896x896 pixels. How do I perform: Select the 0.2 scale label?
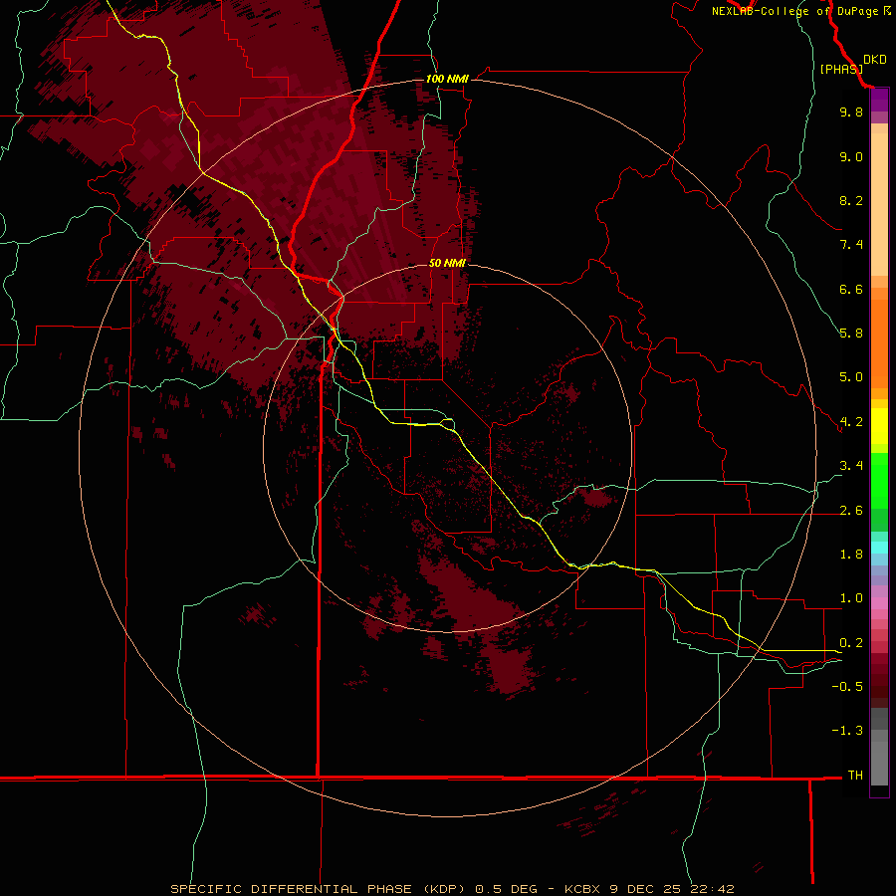tap(851, 643)
